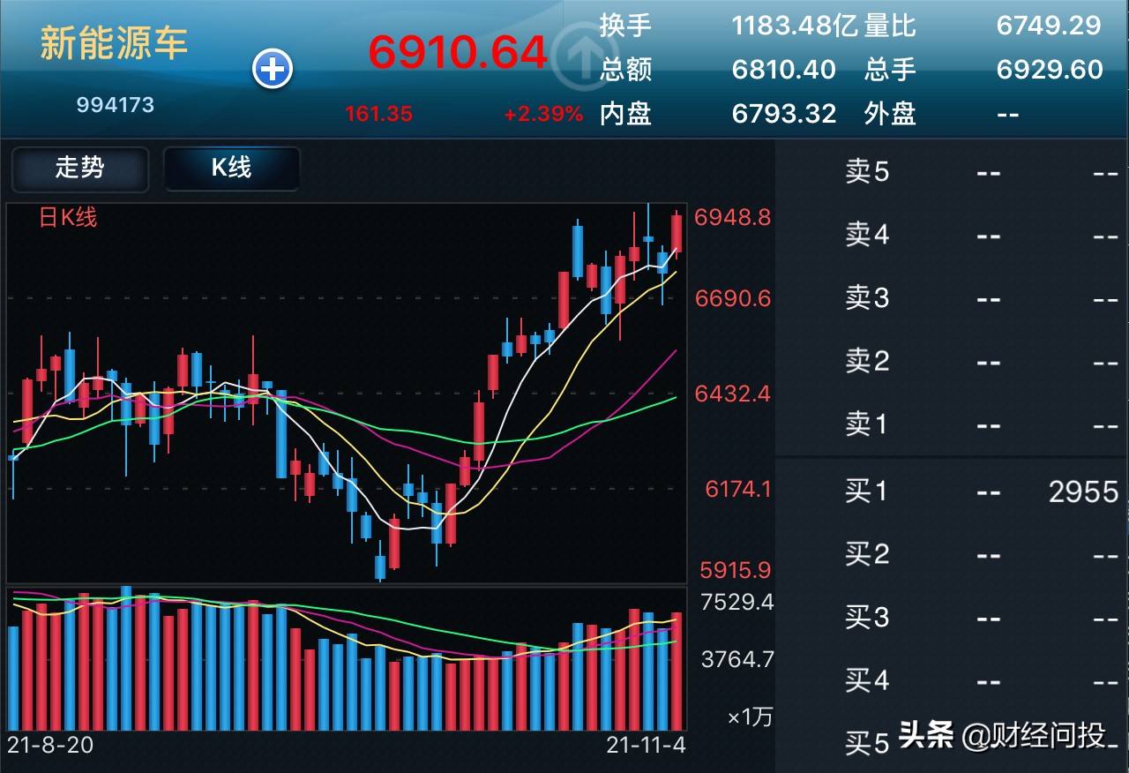Screen dimensions: 1129x773
Task: Tap the 日K线 chart label
Action: pos(68,217)
